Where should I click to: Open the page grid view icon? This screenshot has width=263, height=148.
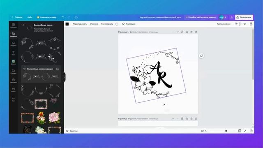point(240,131)
